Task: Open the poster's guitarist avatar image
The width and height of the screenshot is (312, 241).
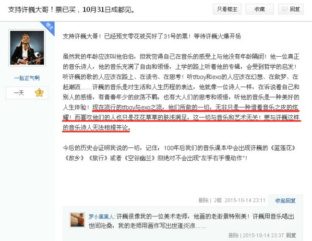Action: tap(27, 48)
